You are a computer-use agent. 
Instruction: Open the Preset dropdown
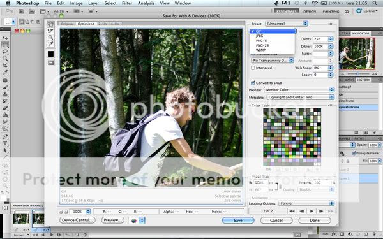287,24
